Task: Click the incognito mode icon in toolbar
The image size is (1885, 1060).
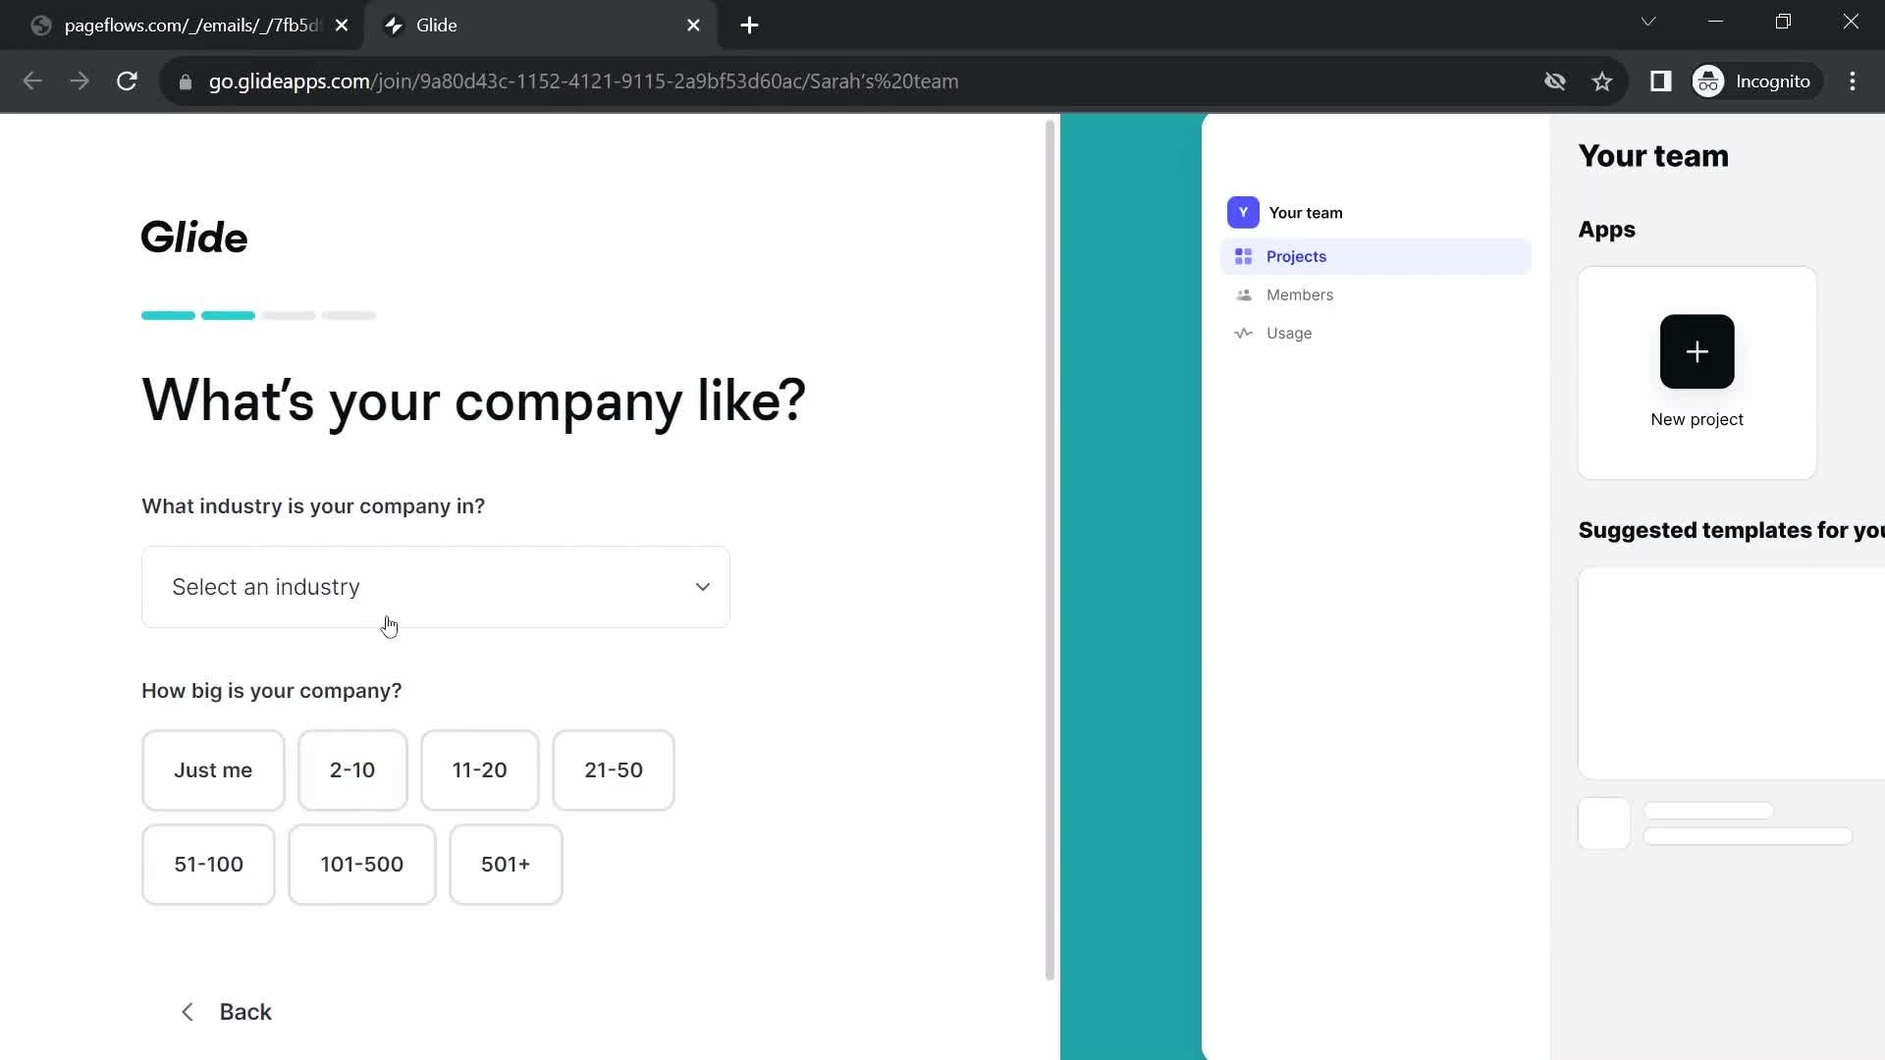Action: [1713, 81]
